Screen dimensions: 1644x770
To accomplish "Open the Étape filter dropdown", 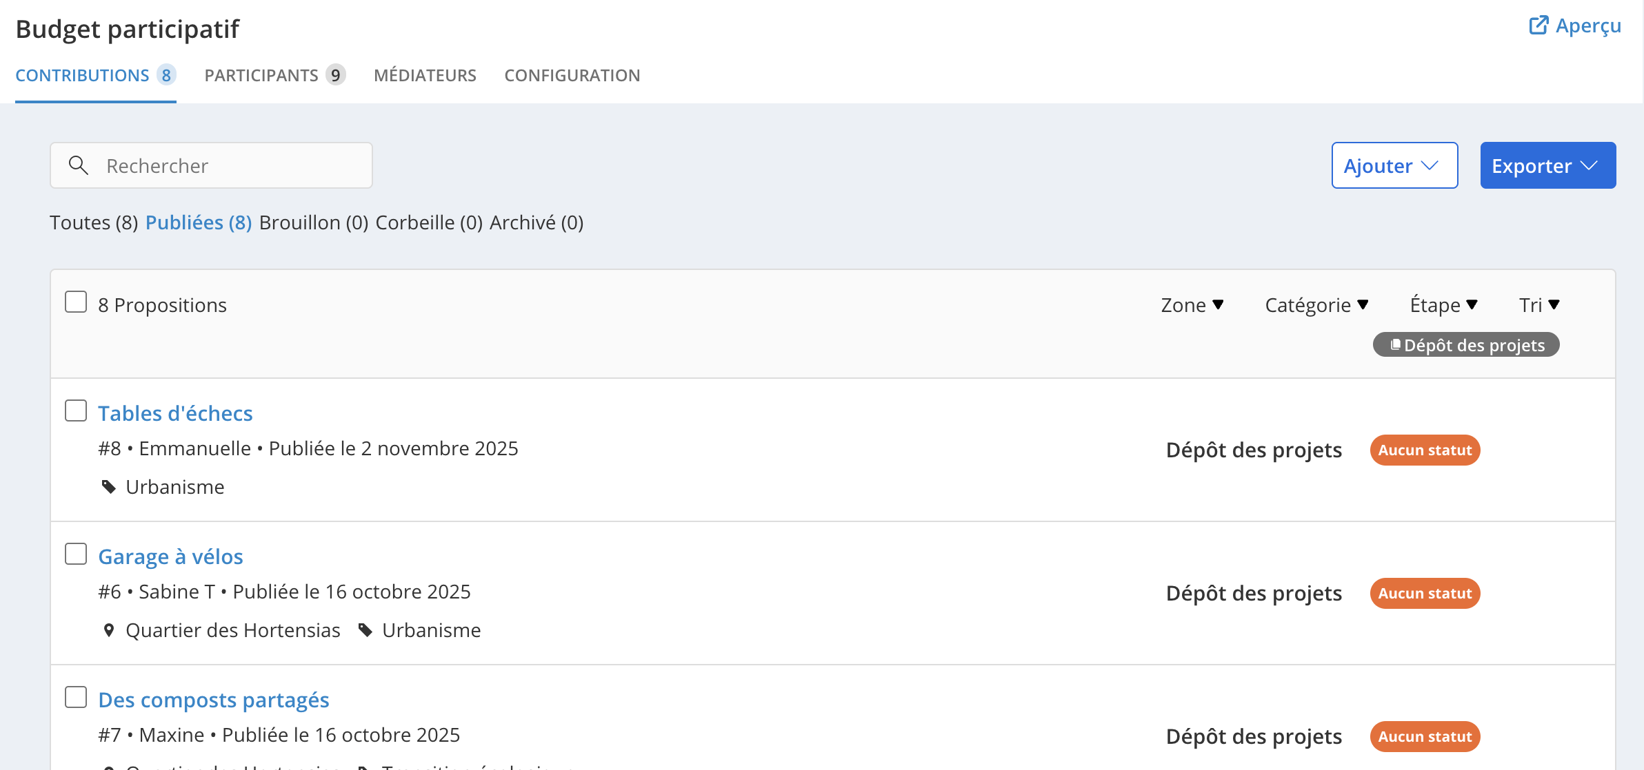I will coord(1443,304).
